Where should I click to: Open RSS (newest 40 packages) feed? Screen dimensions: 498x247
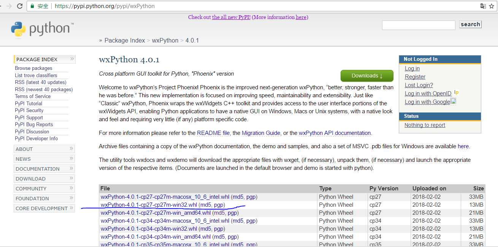[44, 89]
